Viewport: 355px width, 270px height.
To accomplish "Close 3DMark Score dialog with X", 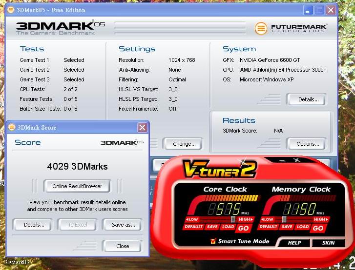I will [143, 128].
